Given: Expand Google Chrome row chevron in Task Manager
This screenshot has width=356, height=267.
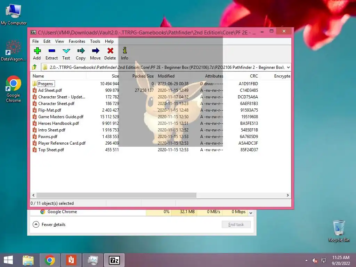Looking at the screenshot, I should click(251, 213).
